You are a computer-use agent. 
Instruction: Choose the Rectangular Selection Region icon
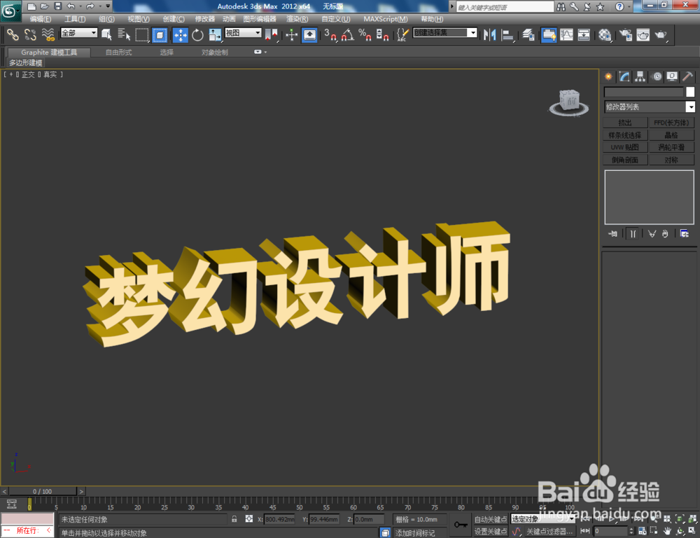pos(142,34)
